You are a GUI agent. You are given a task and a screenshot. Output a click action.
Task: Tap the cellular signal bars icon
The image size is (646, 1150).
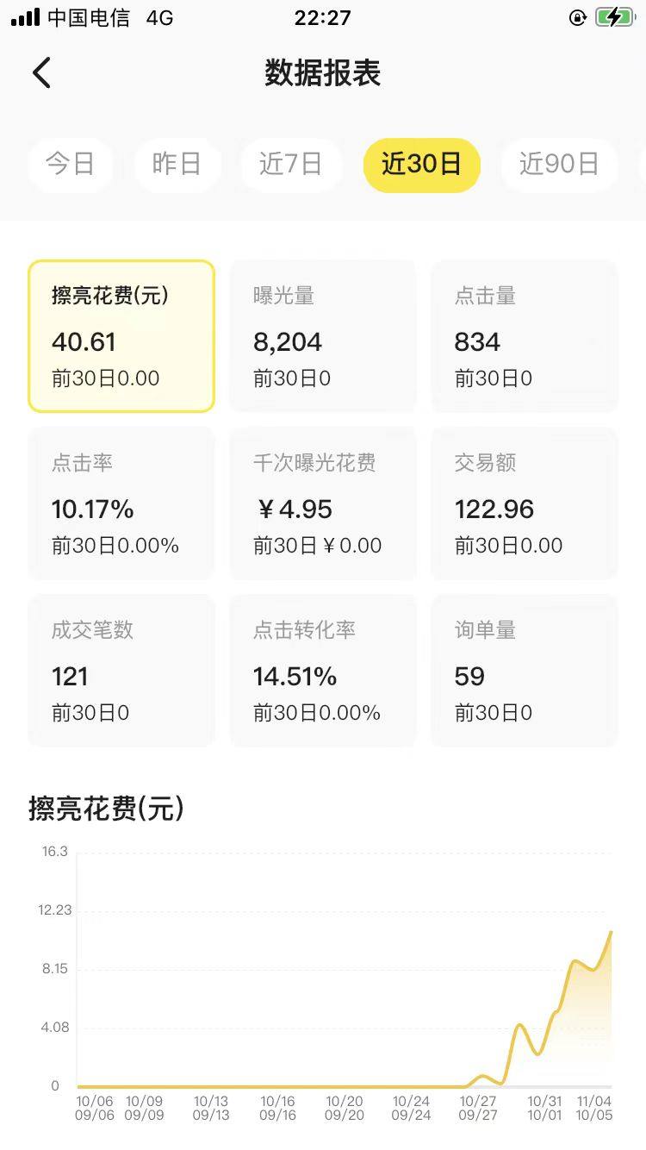pos(25,17)
